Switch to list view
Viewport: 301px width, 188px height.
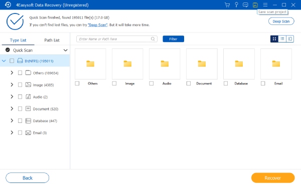282,39
